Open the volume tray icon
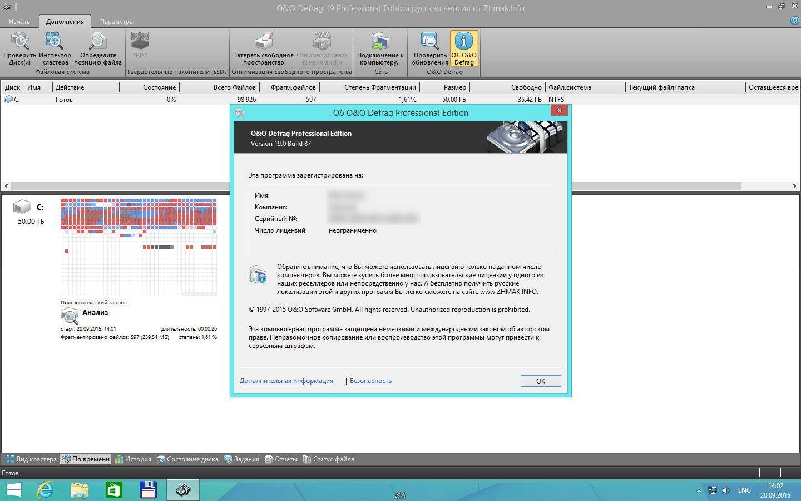 click(726, 490)
